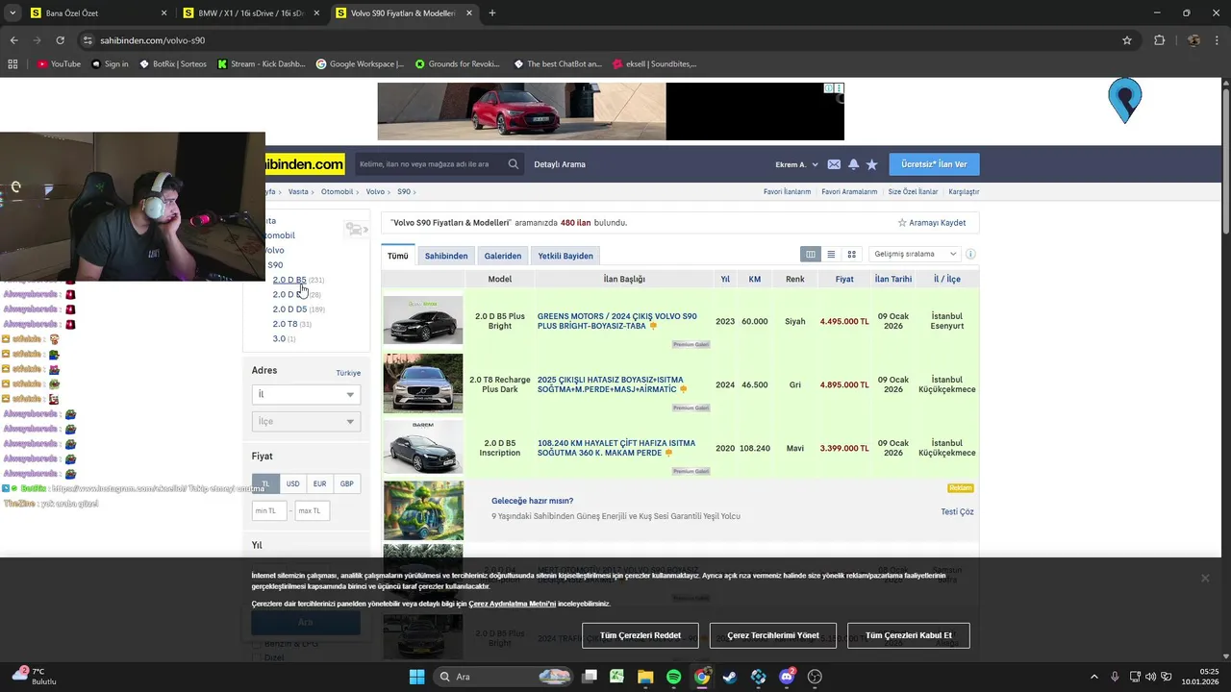Switch to classic table view icon

(811, 255)
